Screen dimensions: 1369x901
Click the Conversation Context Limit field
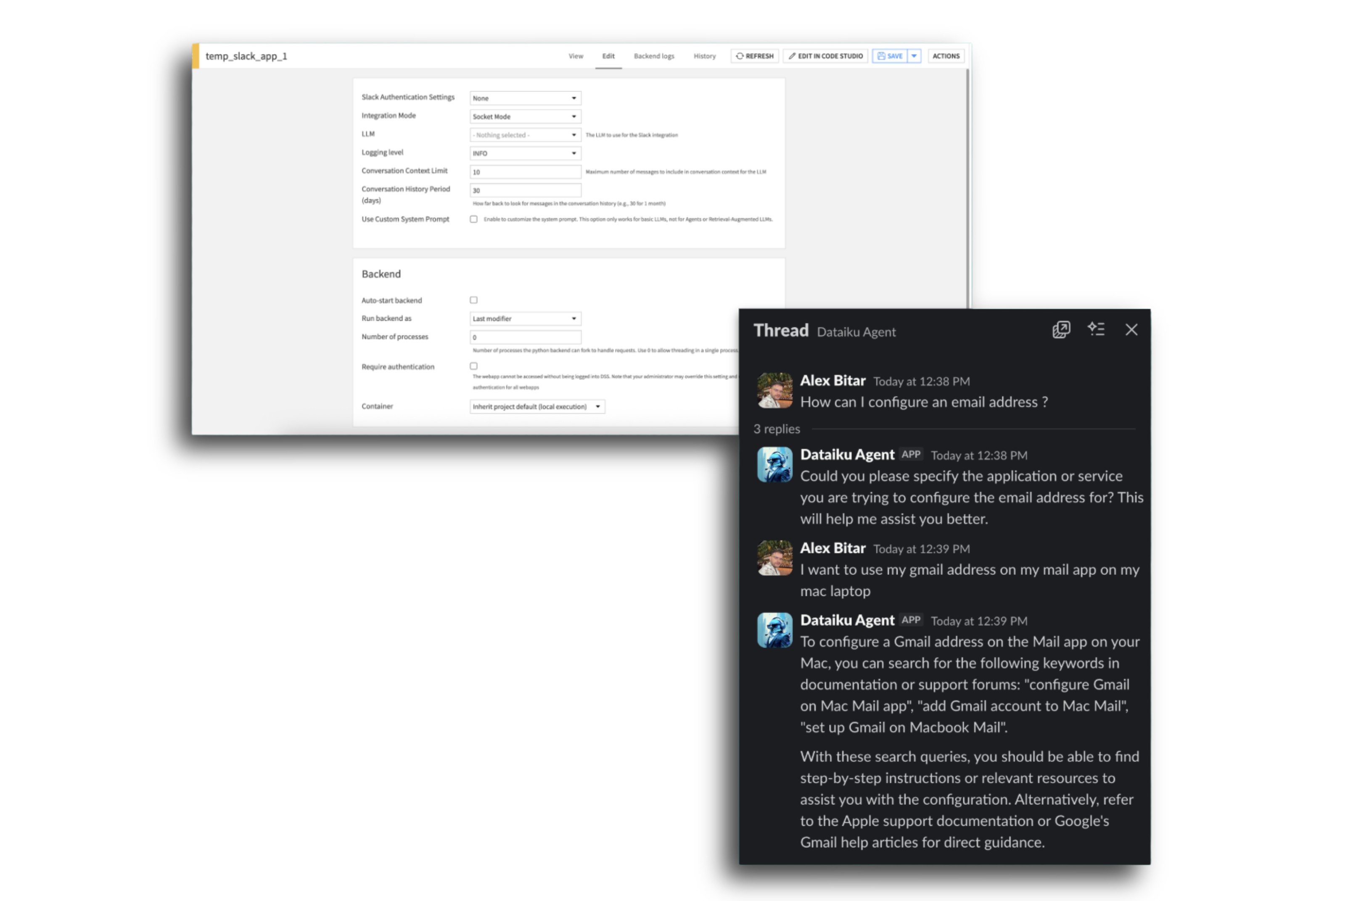(525, 172)
